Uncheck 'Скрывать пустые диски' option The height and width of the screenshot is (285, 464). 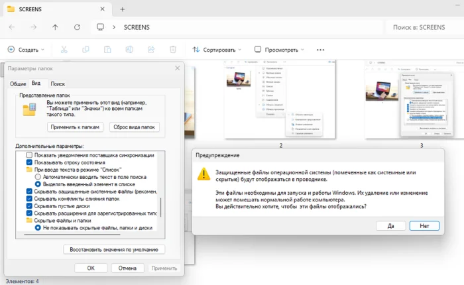(x=29, y=206)
